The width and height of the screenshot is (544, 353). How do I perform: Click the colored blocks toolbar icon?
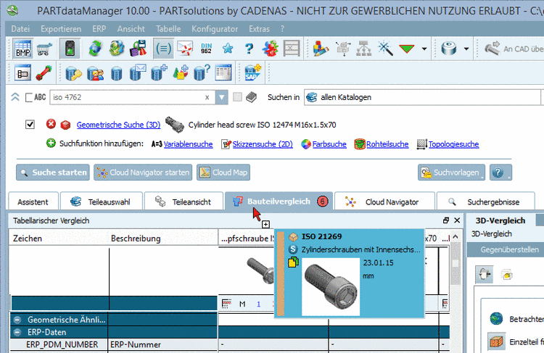tap(320, 49)
